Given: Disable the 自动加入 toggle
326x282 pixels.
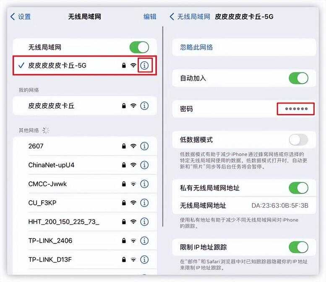Looking at the screenshot, I should click(298, 78).
